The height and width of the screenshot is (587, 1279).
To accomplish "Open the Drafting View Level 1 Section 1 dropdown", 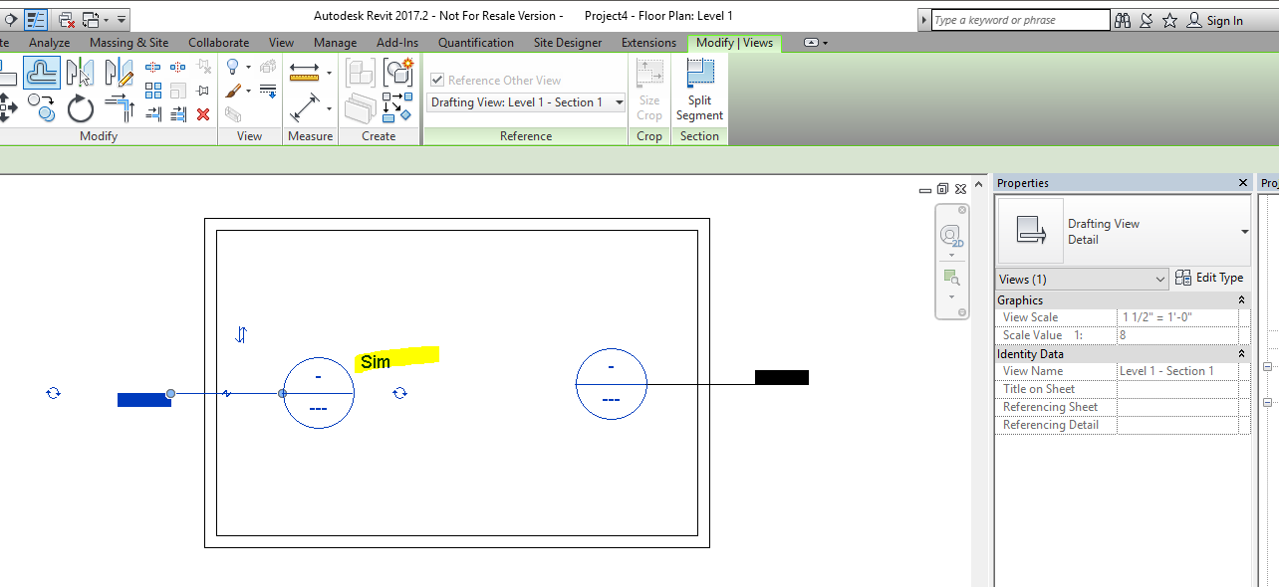I will tap(618, 101).
